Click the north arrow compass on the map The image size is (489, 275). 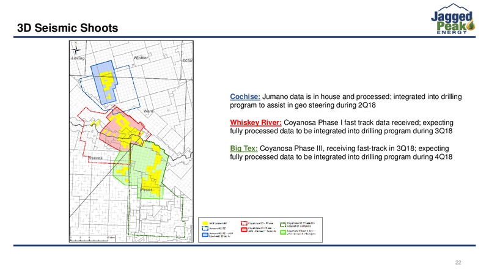[x=75, y=49]
